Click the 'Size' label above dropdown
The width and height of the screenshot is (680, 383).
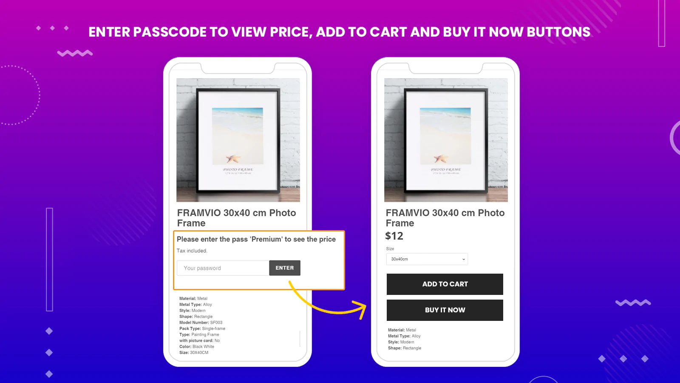390,249
